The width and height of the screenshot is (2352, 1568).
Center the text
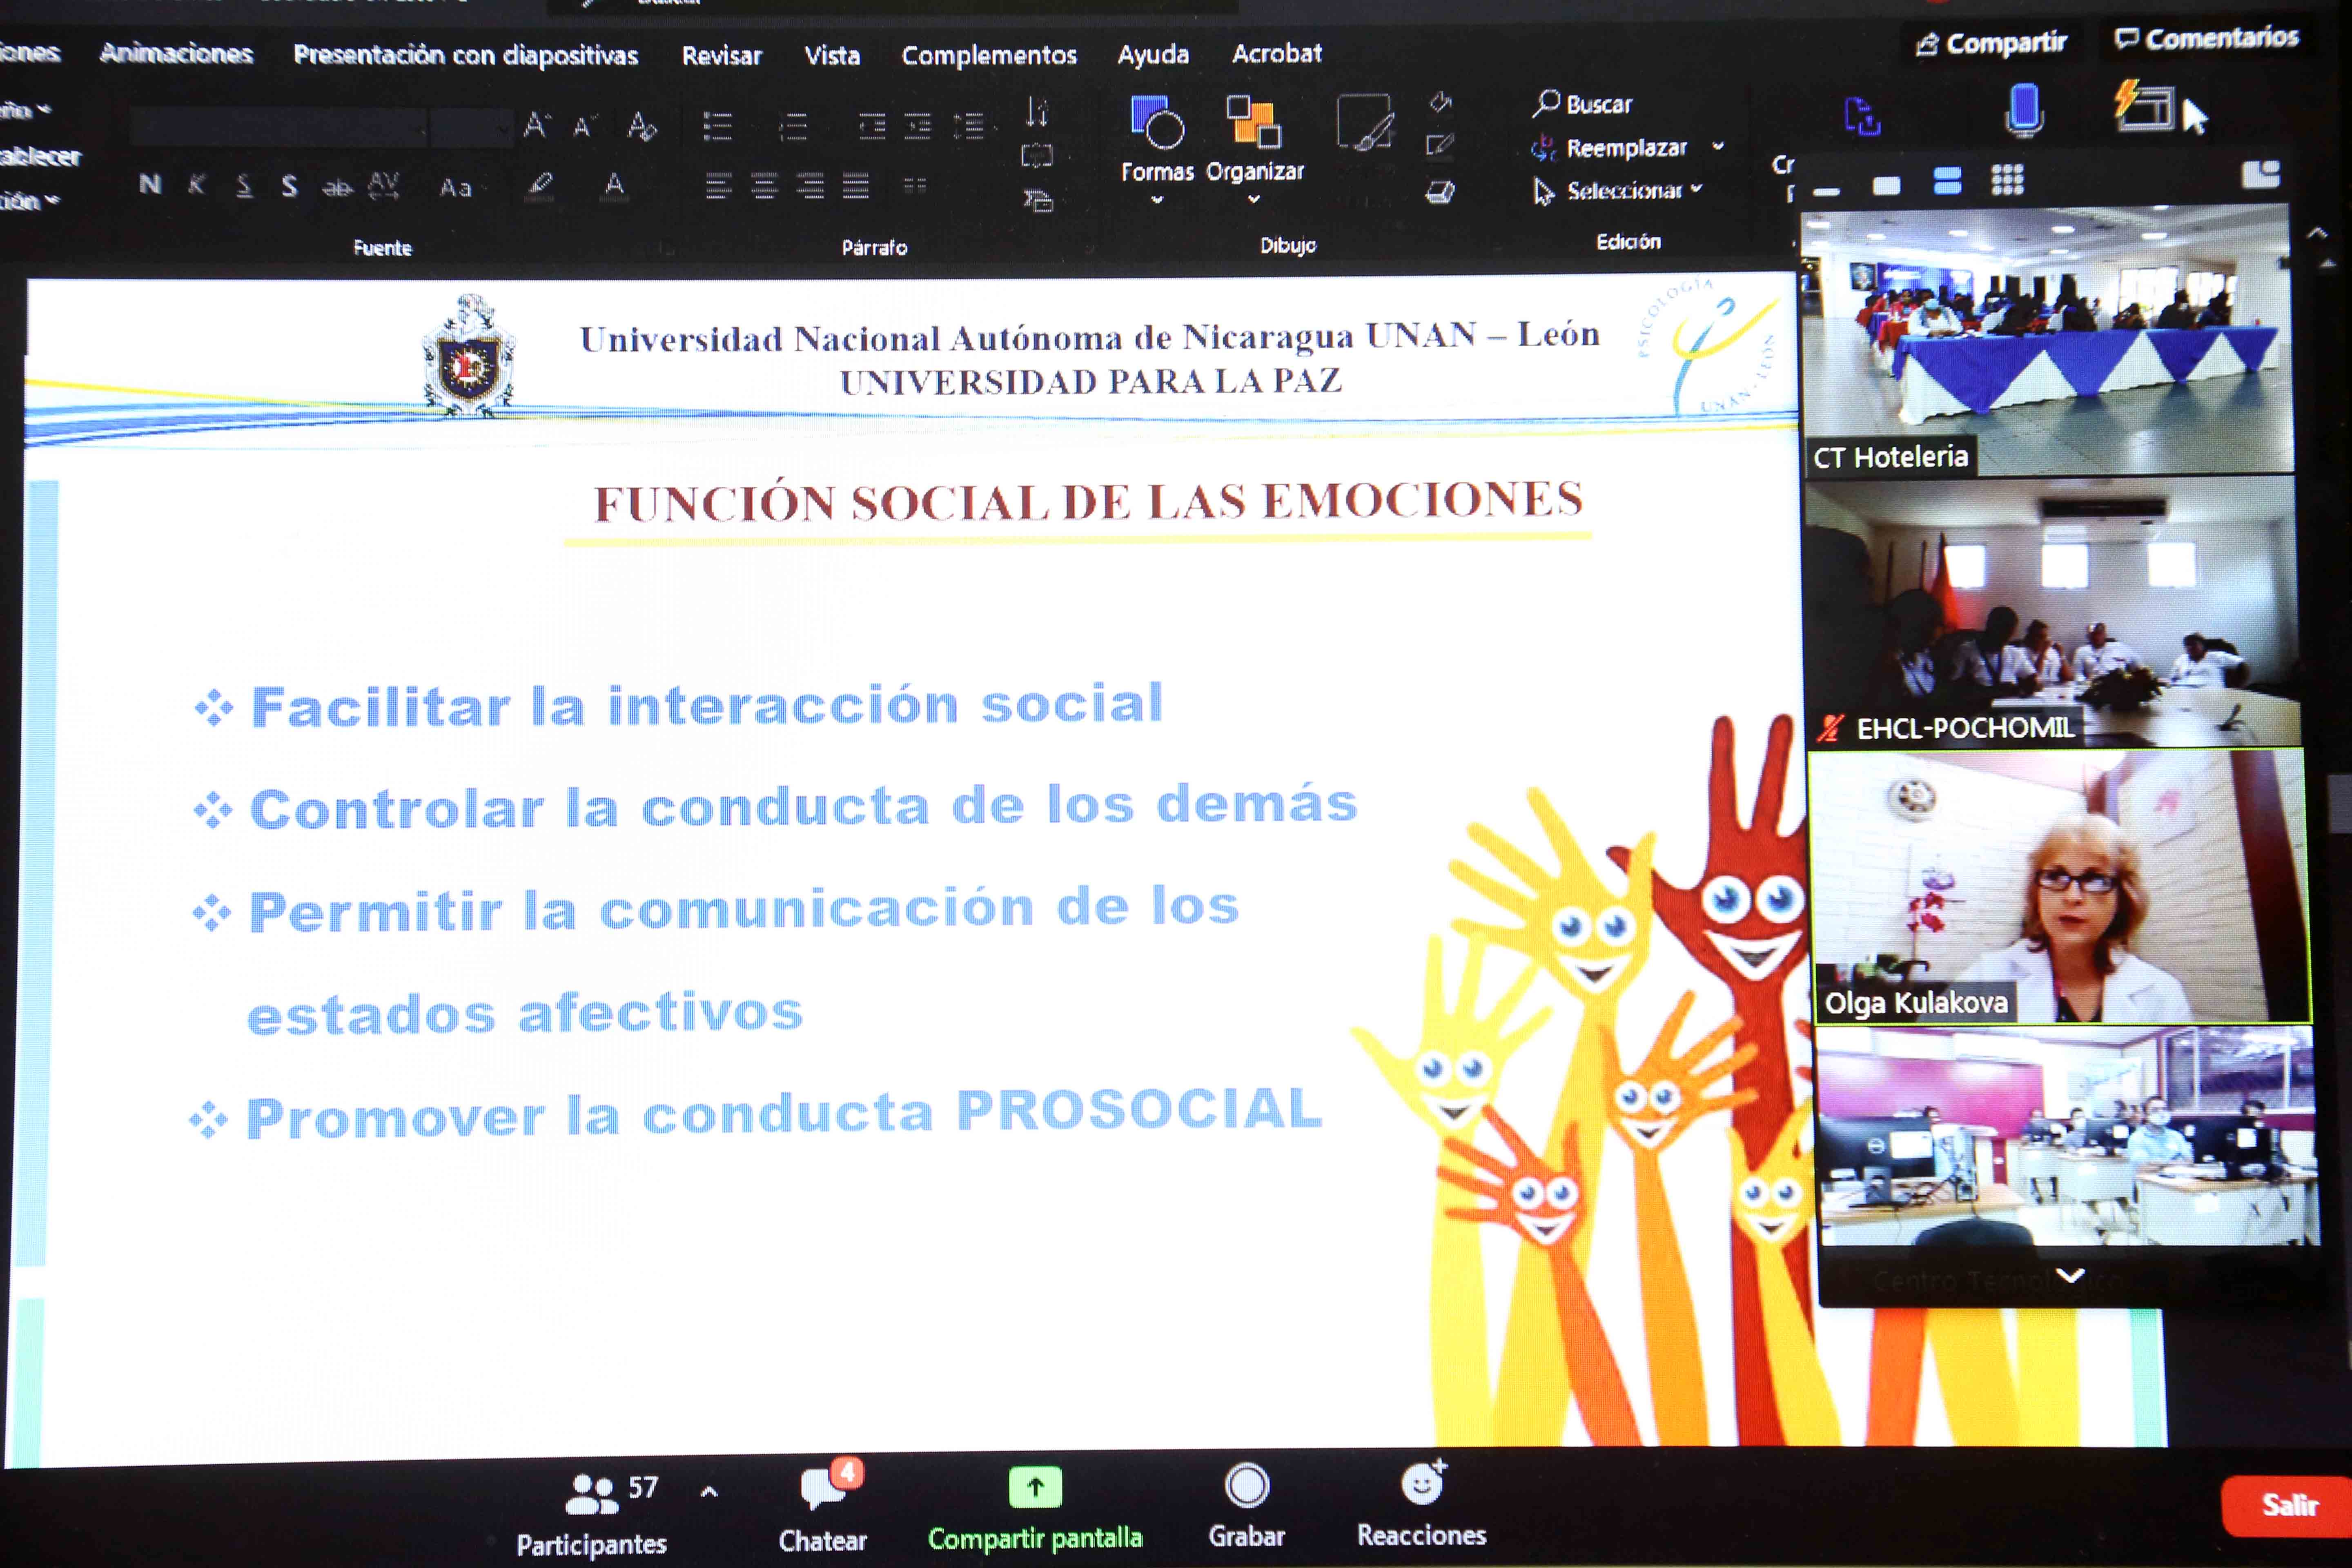click(764, 186)
